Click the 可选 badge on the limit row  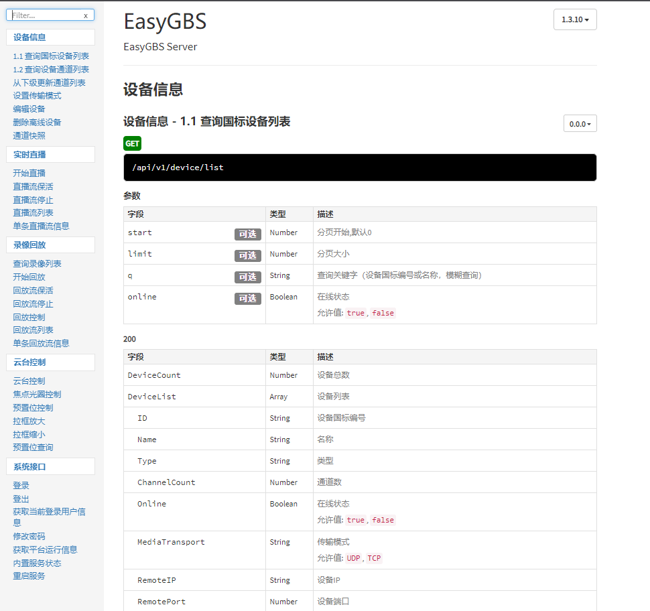(248, 255)
